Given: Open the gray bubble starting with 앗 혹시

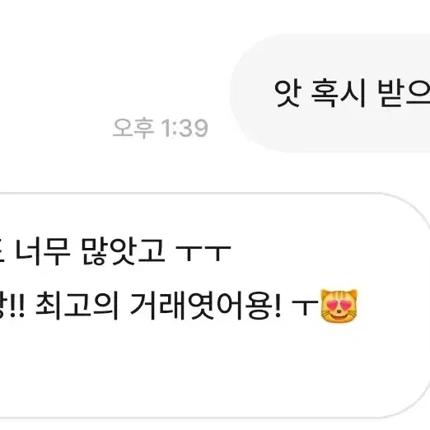Looking at the screenshot, I should pos(330,93).
